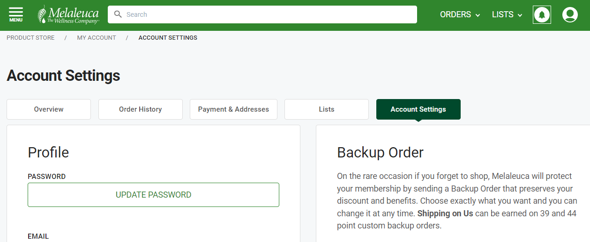Click ACCOUNT SETTINGS breadcrumb
The width and height of the screenshot is (590, 242).
click(x=168, y=38)
